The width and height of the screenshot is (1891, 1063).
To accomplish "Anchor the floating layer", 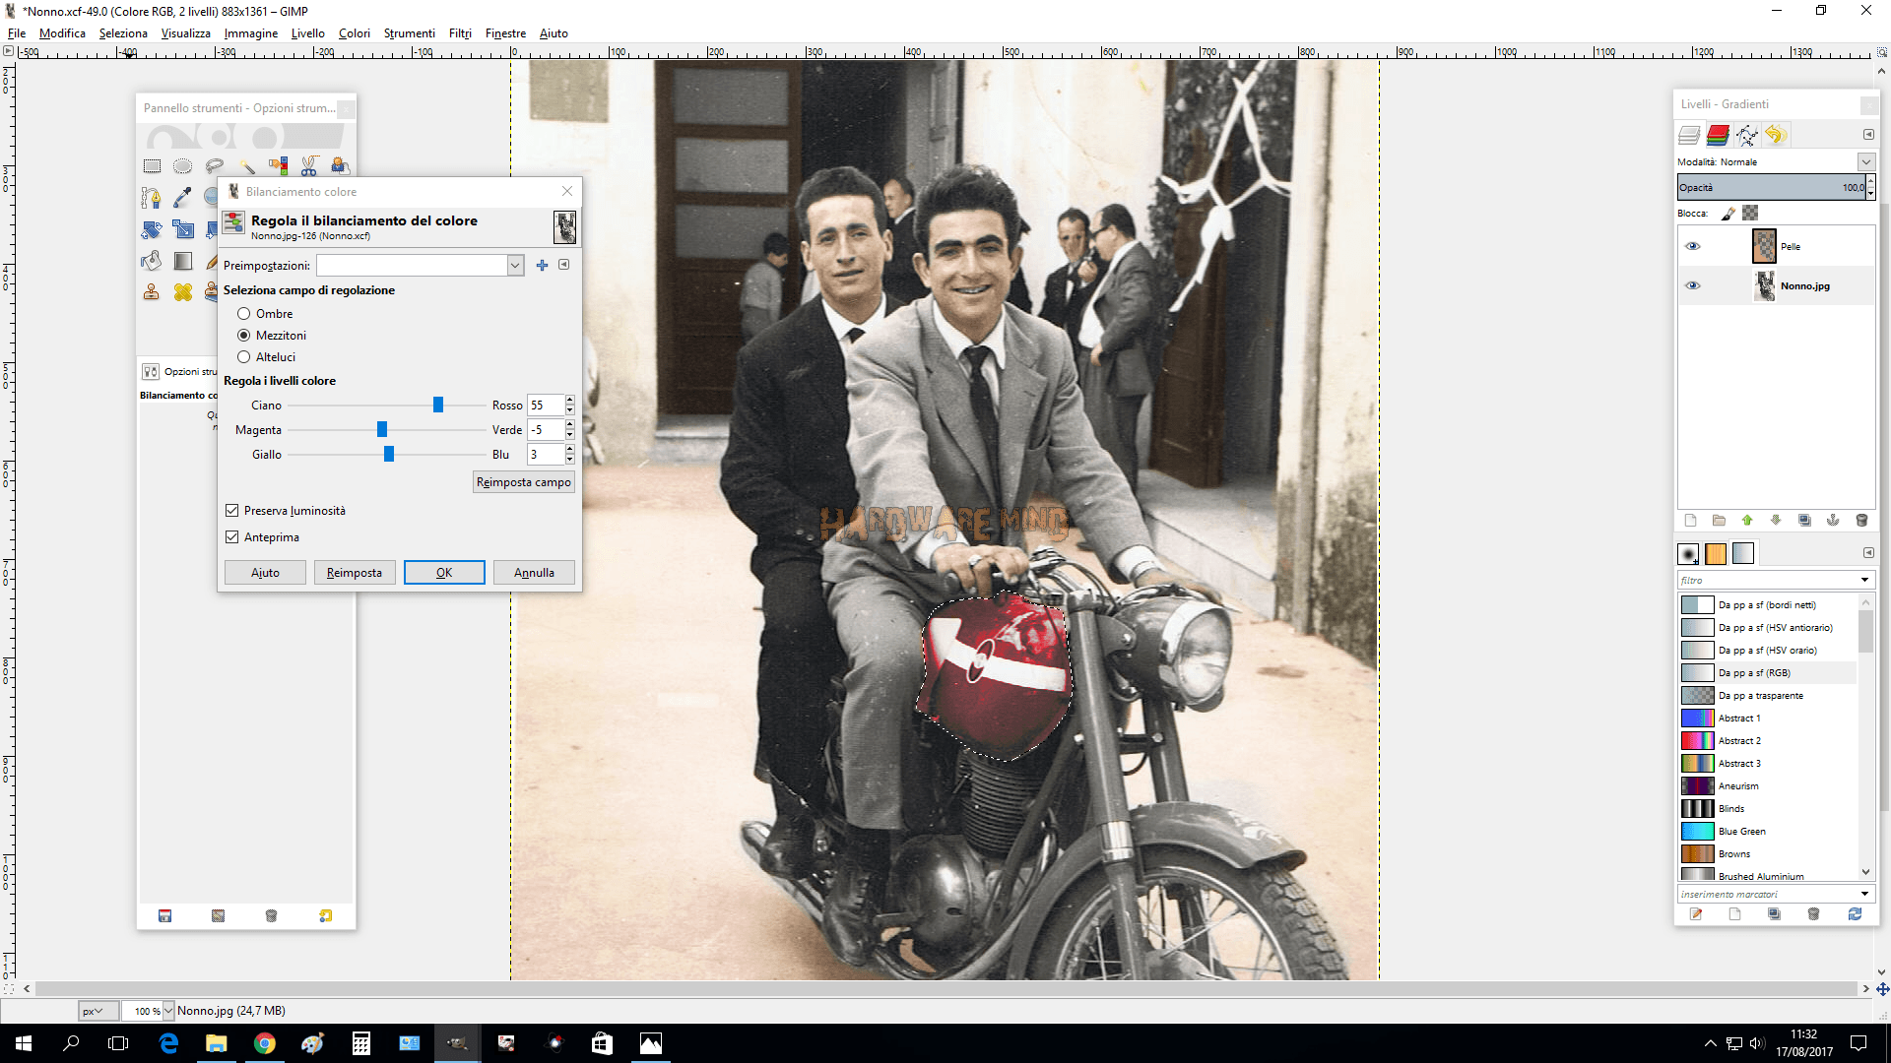I will click(x=1833, y=521).
